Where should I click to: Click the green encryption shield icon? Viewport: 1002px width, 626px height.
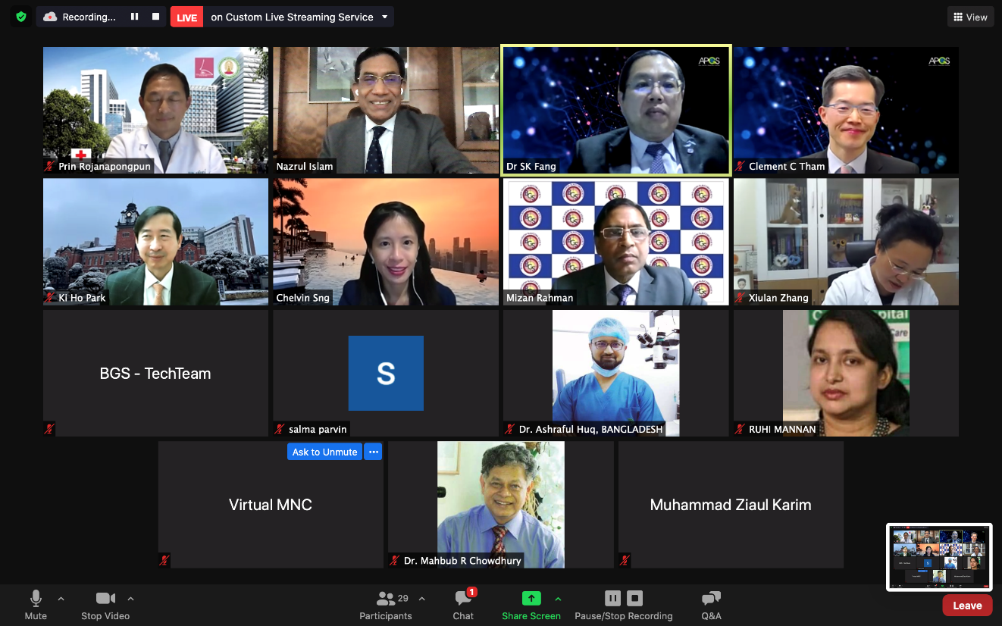tap(21, 17)
